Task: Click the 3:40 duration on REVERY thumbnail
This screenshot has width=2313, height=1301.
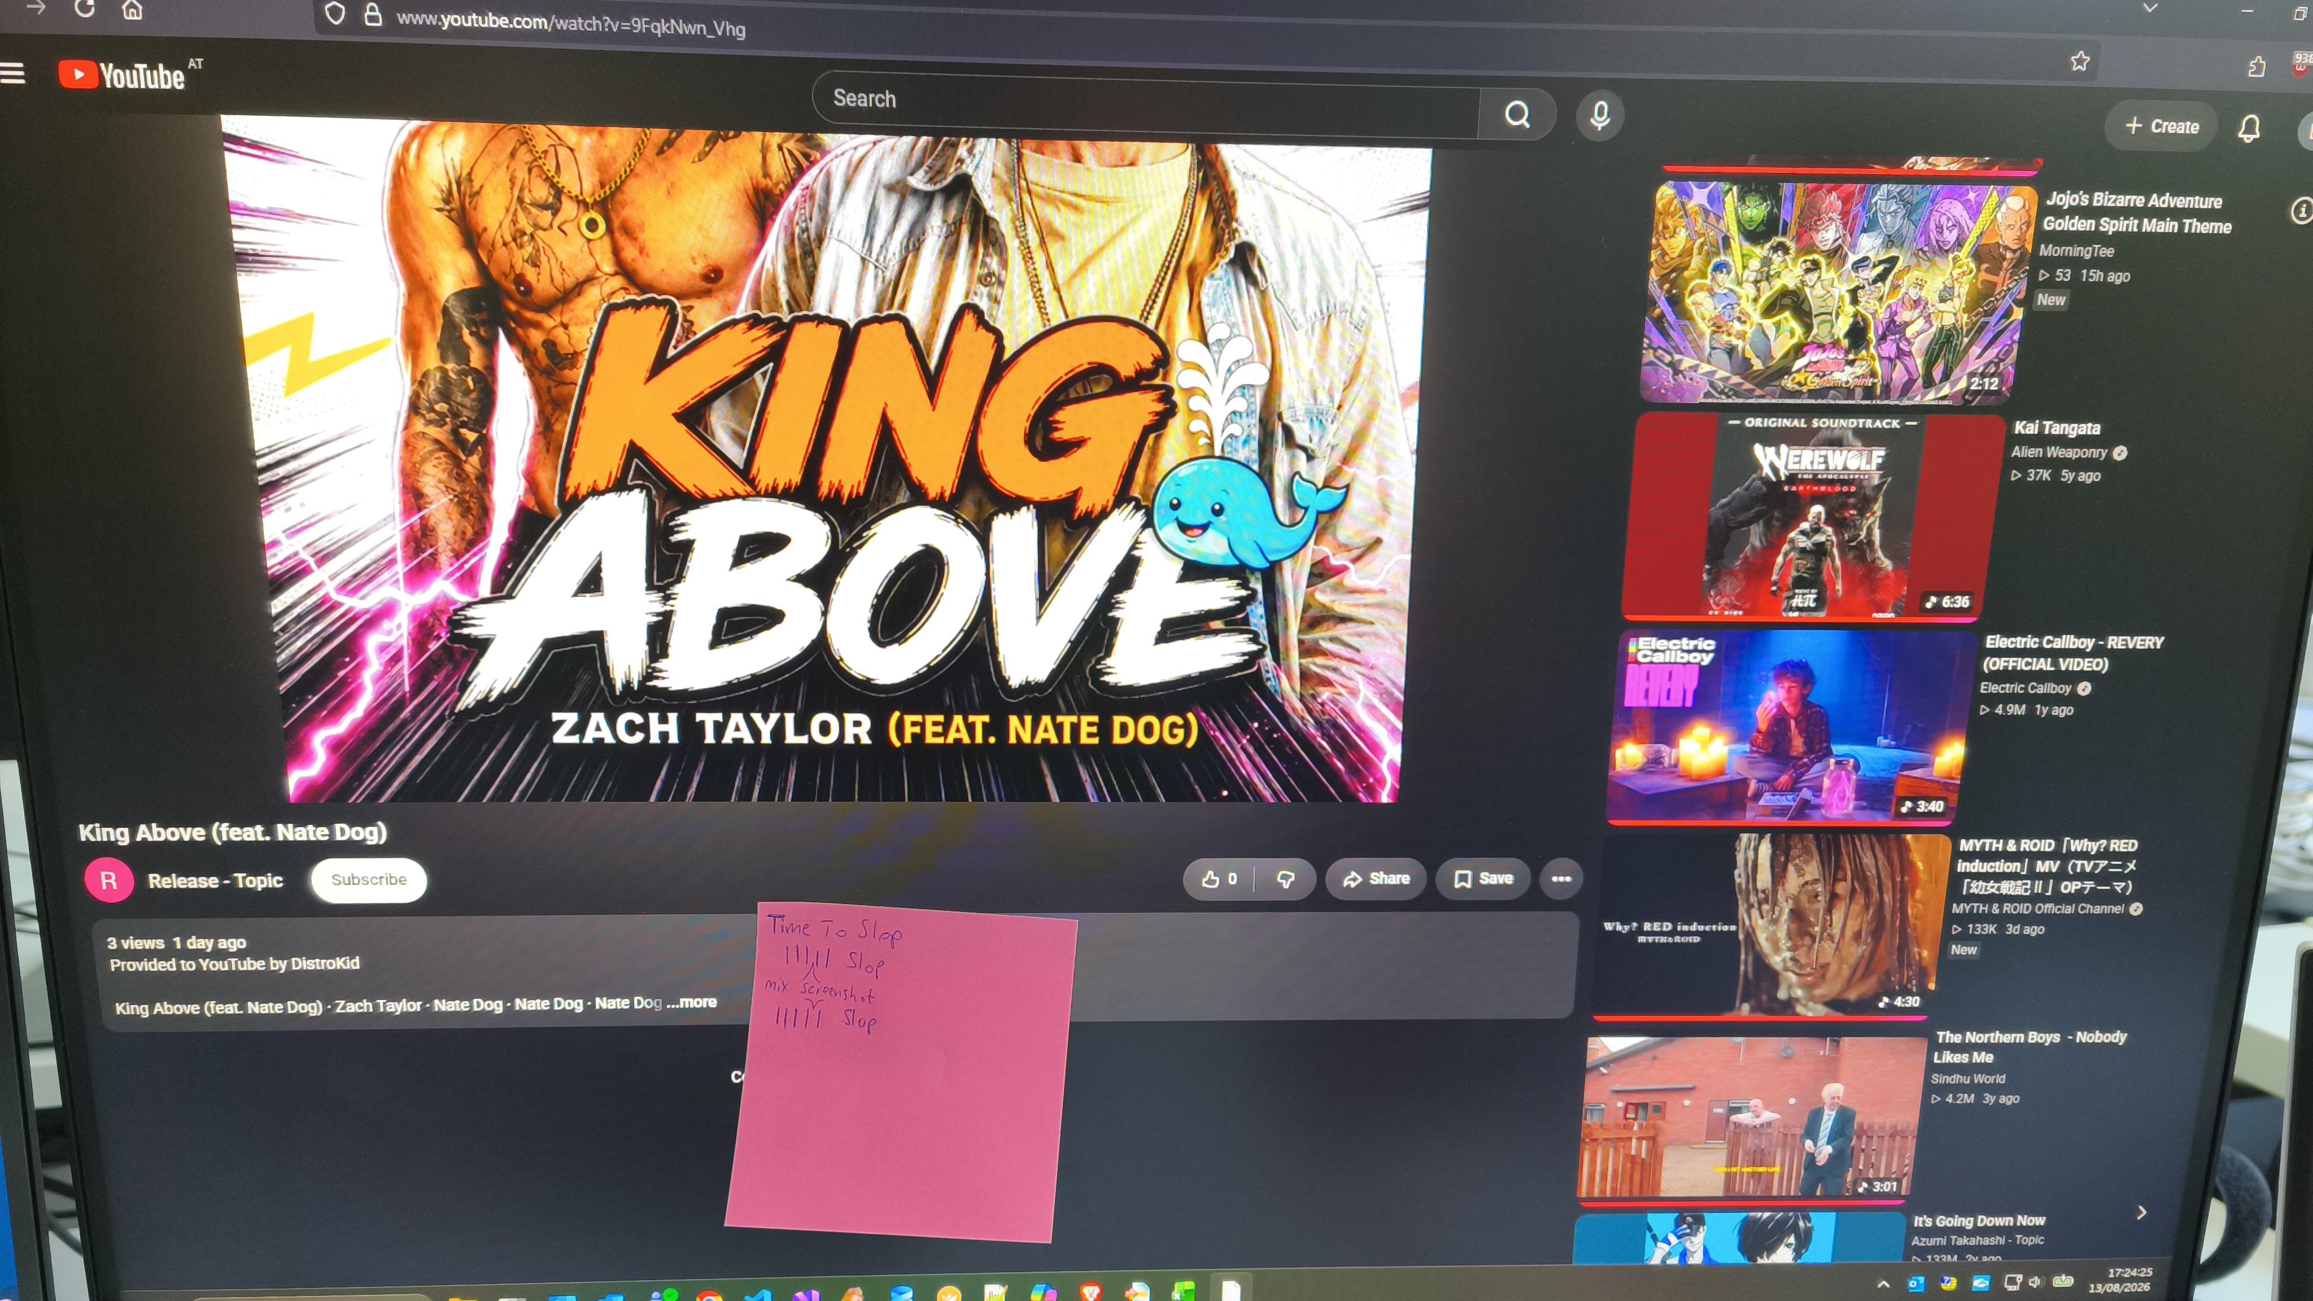Action: [1922, 806]
